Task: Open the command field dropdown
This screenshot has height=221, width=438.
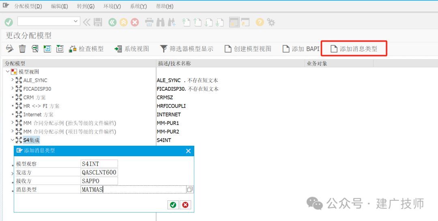Action: [x=75, y=21]
